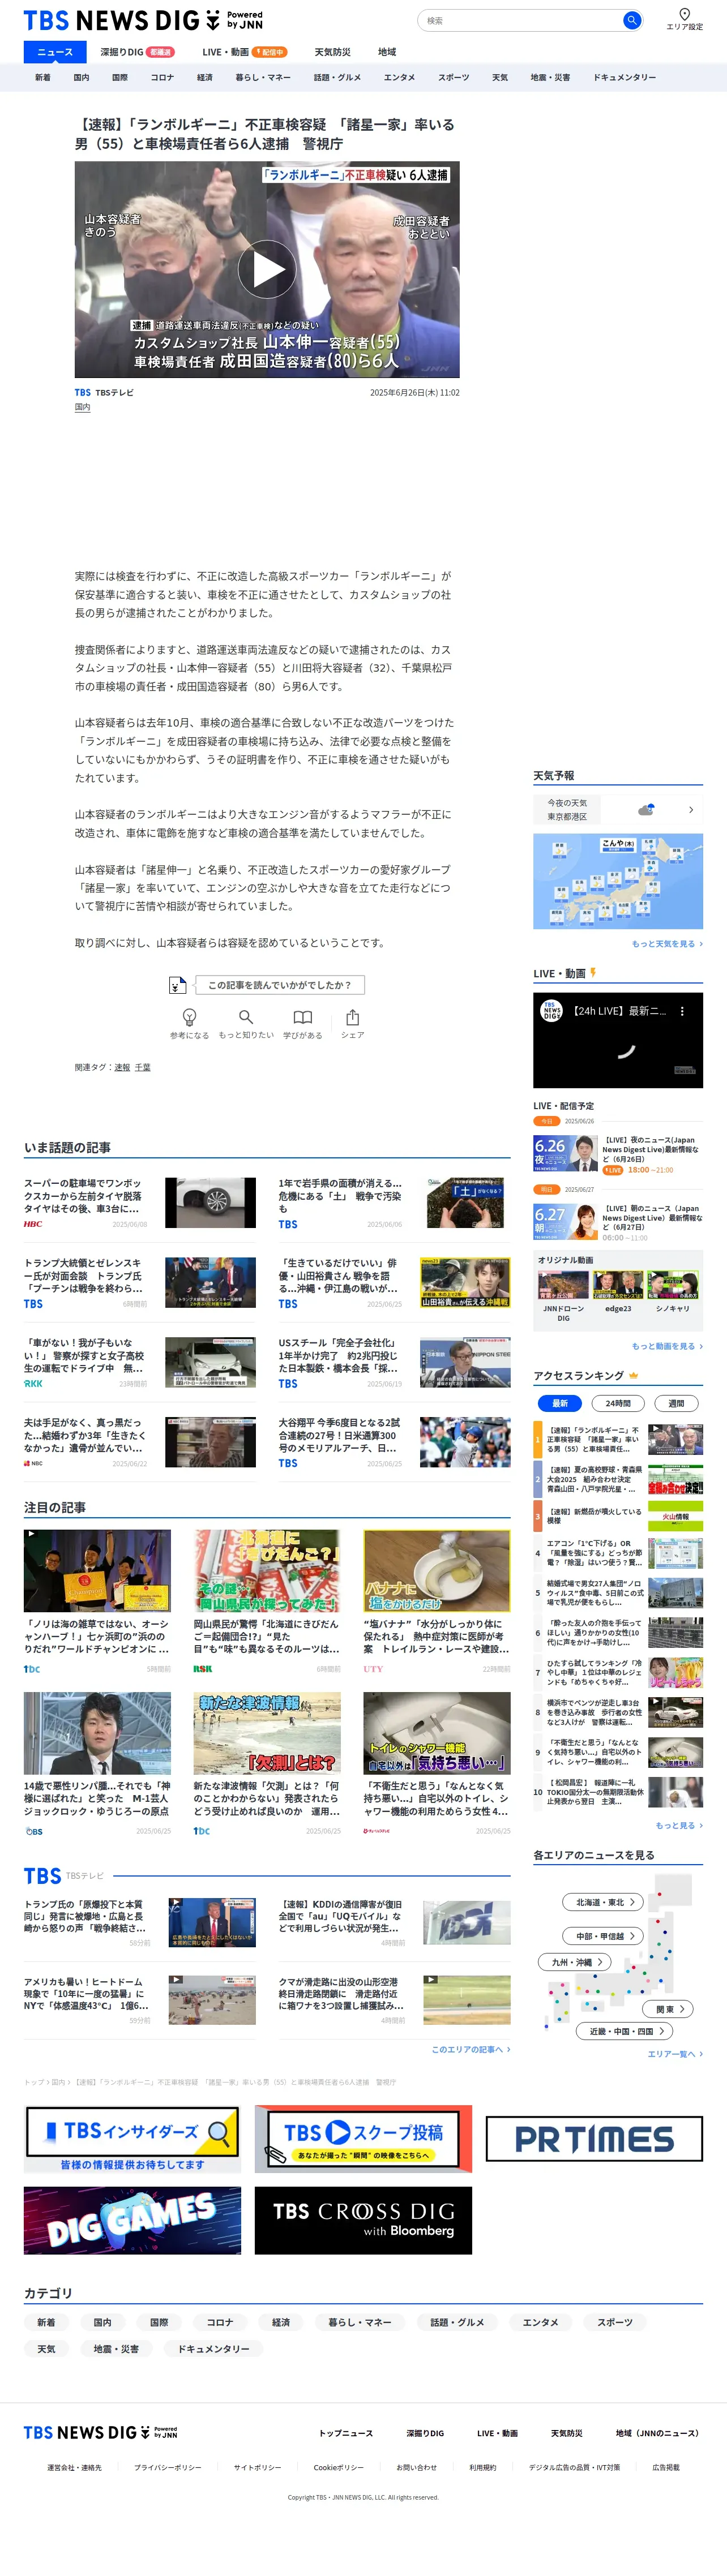727x2576 pixels.
Task: Open このエリアの記事へ link
Action: point(471,2049)
